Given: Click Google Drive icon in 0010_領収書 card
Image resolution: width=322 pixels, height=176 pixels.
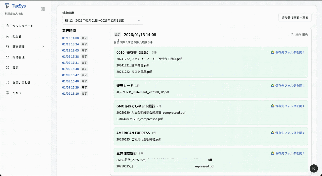Looking at the screenshot, I should tap(272, 52).
